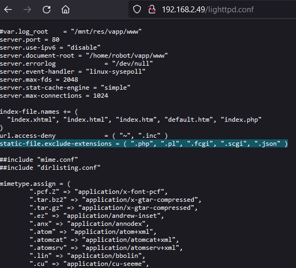Click the 'server.document-root' line
The height and width of the screenshot is (268, 296).
point(84,56)
